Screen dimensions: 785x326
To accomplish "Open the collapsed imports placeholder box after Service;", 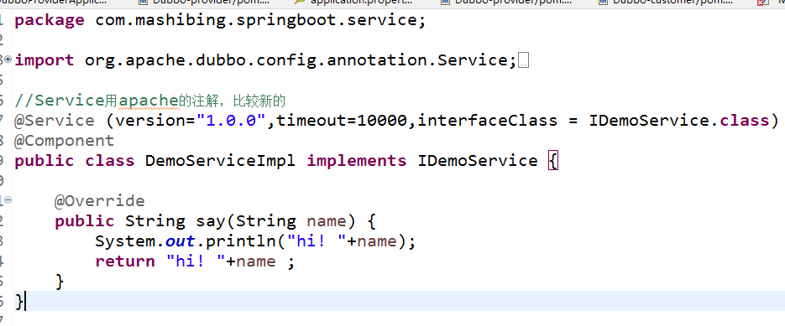I will point(524,61).
